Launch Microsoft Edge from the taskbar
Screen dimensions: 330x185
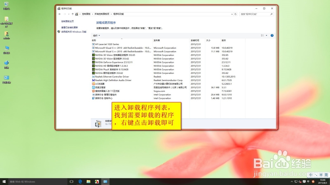(80, 182)
